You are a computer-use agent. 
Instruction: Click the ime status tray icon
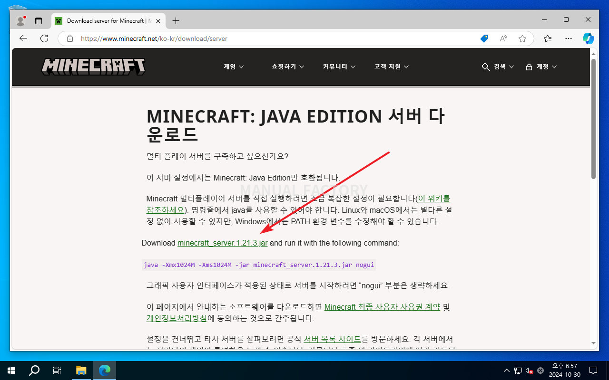pos(540,370)
